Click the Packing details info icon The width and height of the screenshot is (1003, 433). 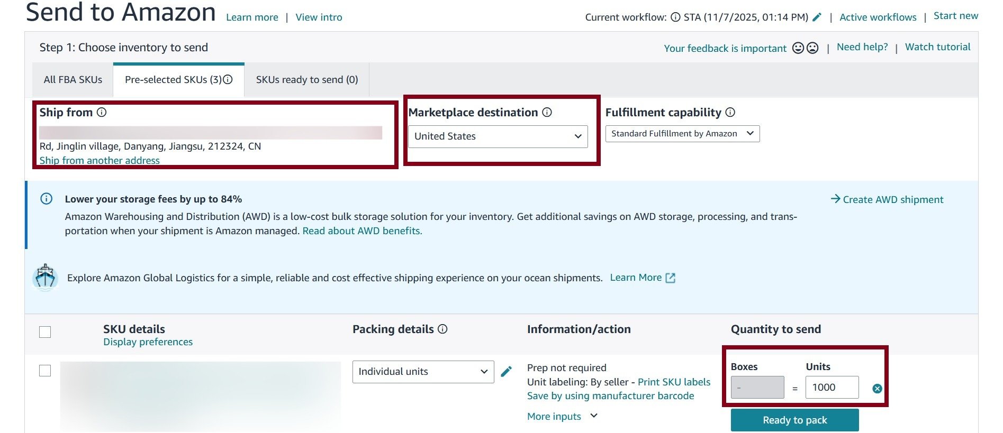pos(443,329)
